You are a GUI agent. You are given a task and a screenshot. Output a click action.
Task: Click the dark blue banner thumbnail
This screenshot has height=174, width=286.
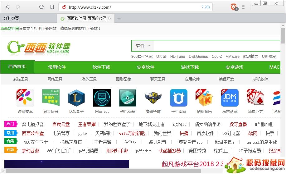pos(67,164)
